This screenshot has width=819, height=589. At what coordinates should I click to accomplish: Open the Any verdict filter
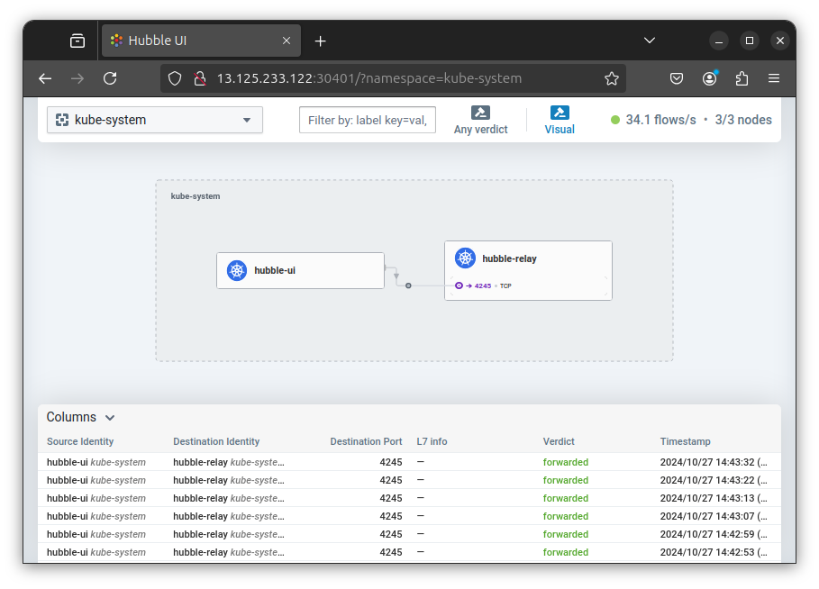pyautogui.click(x=480, y=120)
